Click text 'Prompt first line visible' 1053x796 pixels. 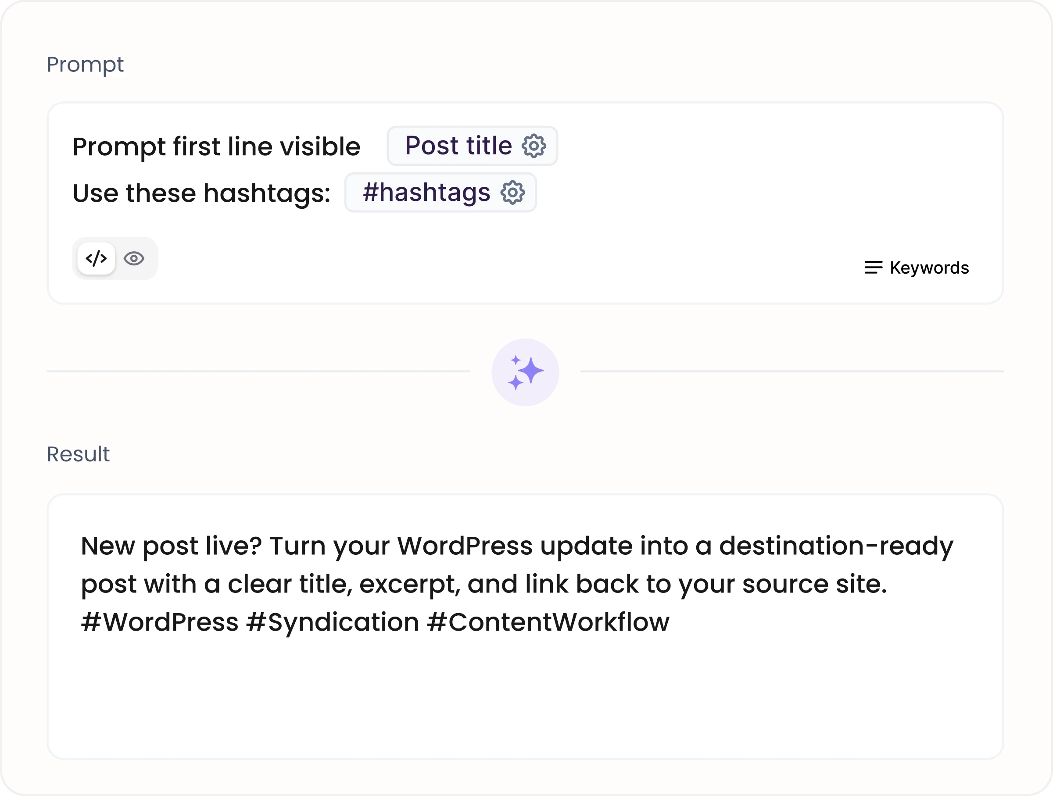click(217, 146)
